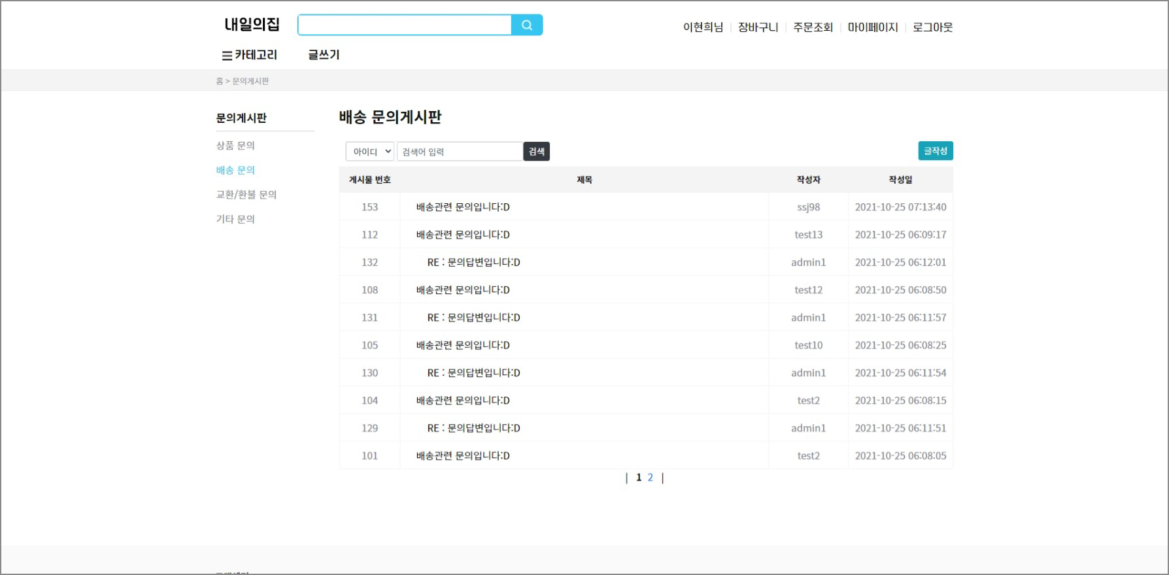
Task: Open 주문조회 order lookup
Action: click(813, 27)
